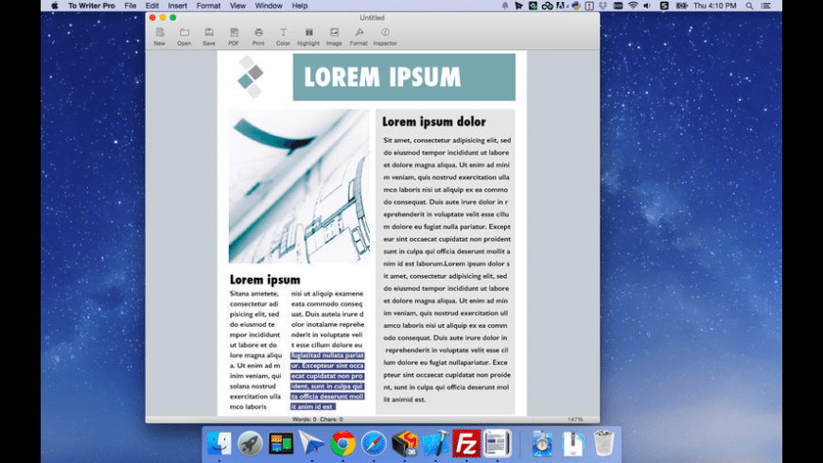
Task: Click the Print toolbar icon
Action: pyautogui.click(x=258, y=36)
